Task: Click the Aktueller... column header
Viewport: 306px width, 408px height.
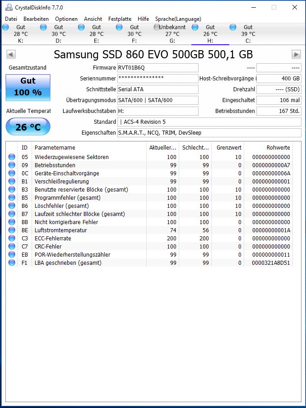Action: coord(163,148)
